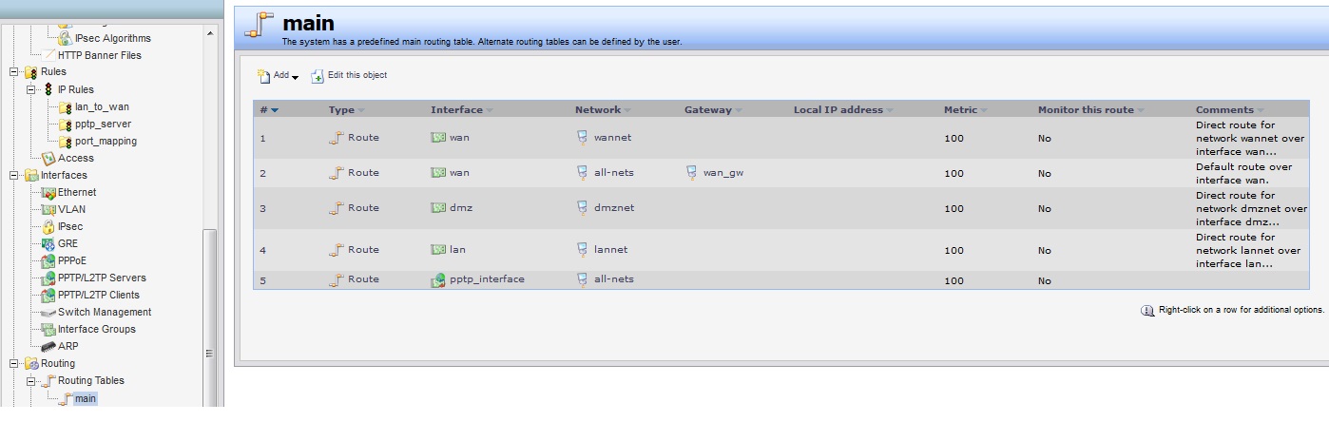The image size is (1329, 422).
Task: Click the tree panel scroll up arrow
Action: [x=210, y=32]
